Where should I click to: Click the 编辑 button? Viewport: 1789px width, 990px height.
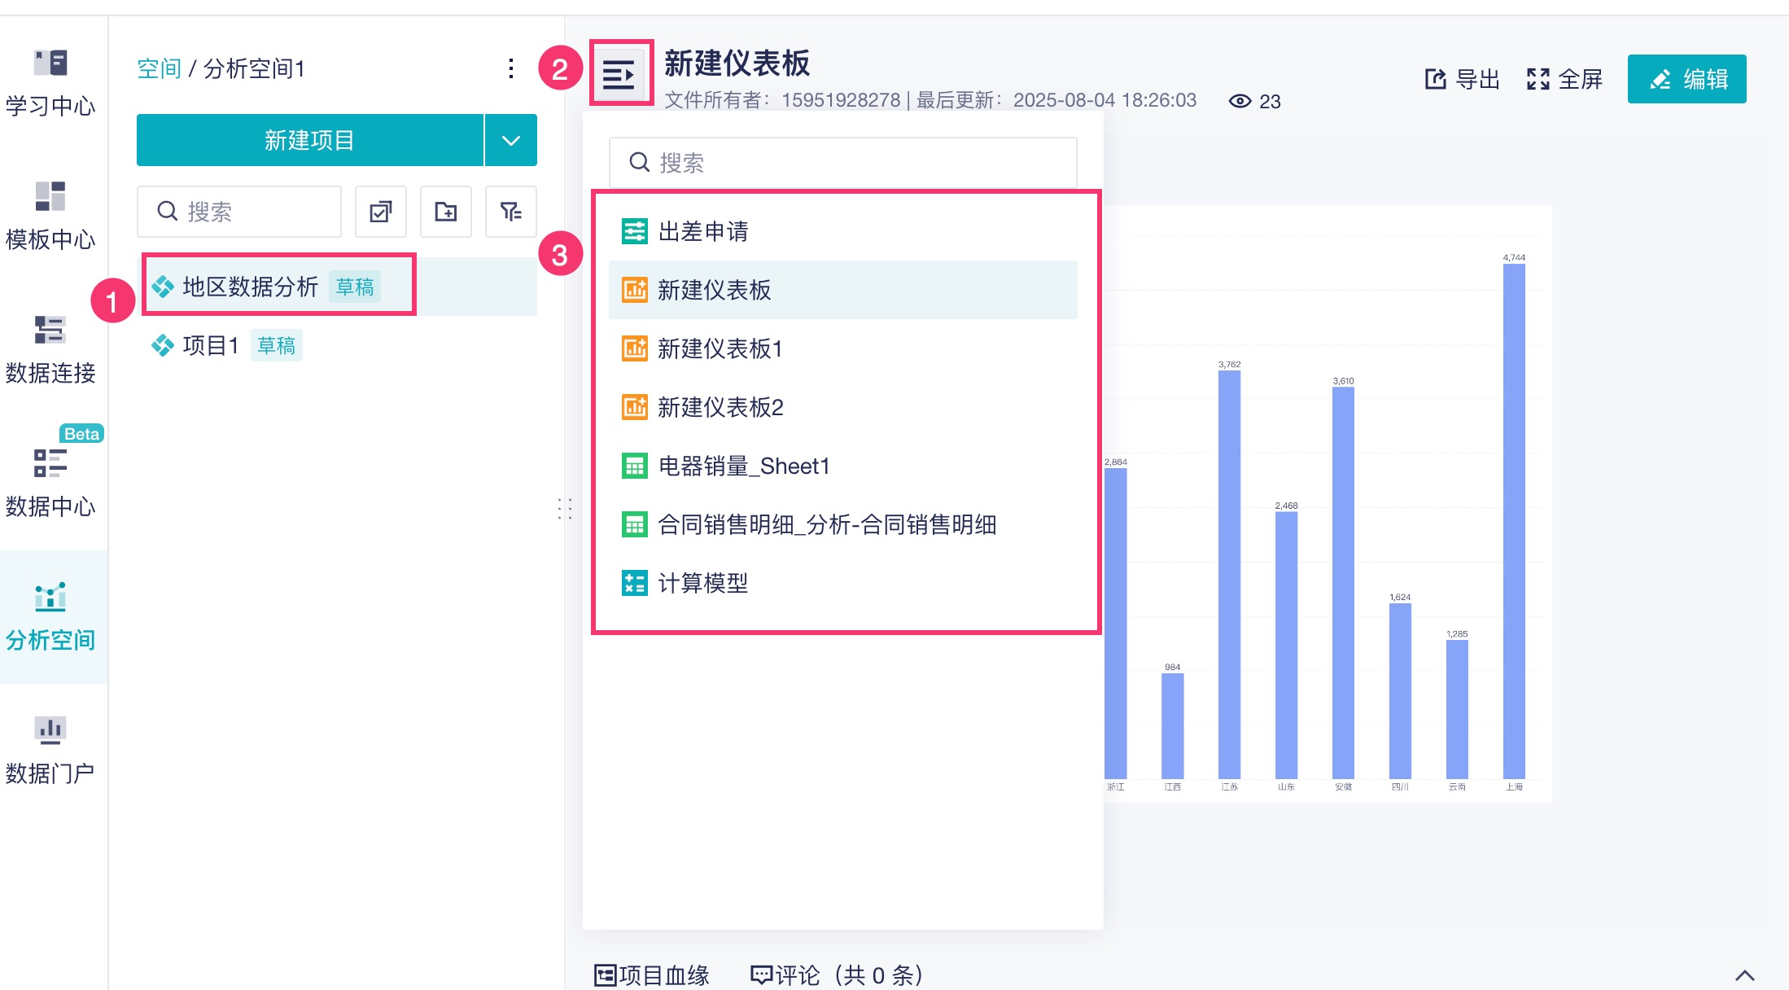(1686, 79)
